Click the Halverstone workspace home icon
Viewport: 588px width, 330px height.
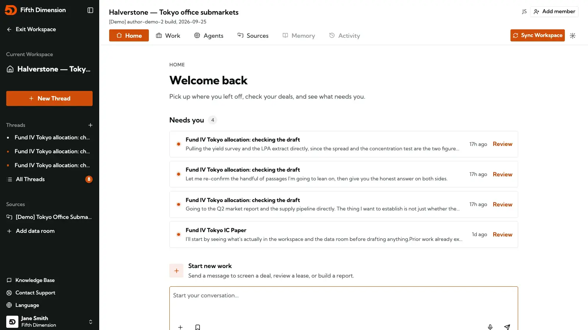(10, 69)
